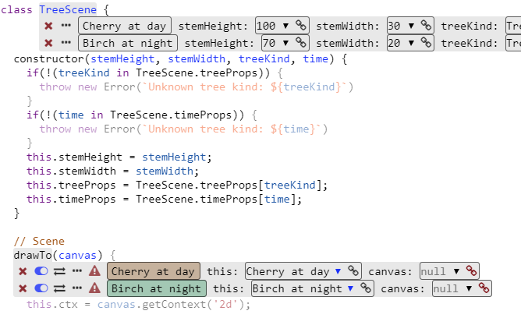The width and height of the screenshot is (521, 325).
Task: Open the three-dots menu on Birch at night drawTo row
Action: pyautogui.click(x=77, y=288)
